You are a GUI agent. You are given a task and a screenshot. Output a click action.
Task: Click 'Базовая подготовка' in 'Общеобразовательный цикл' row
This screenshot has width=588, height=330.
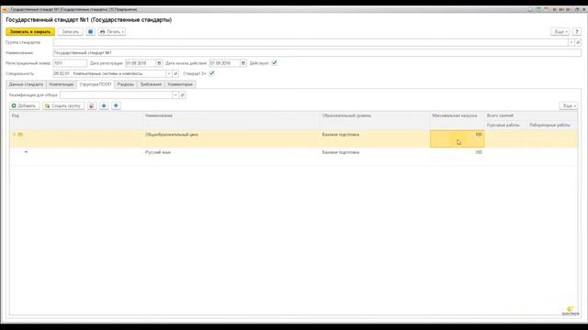point(341,135)
